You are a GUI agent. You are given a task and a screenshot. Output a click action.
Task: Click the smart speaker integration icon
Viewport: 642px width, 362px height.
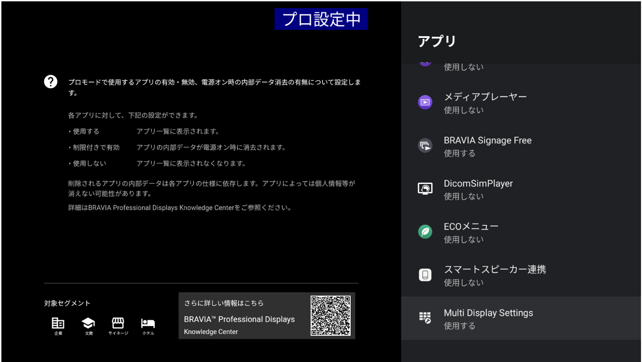pyautogui.click(x=425, y=275)
